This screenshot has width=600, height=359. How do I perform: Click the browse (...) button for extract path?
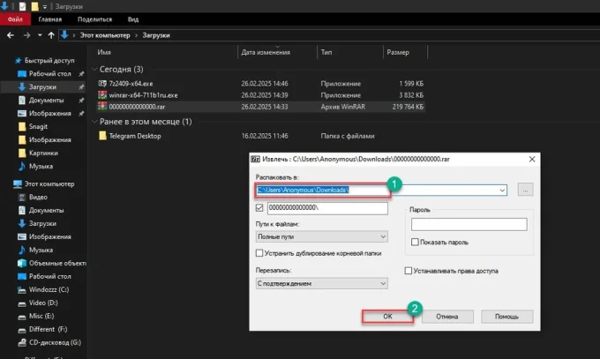click(x=525, y=190)
